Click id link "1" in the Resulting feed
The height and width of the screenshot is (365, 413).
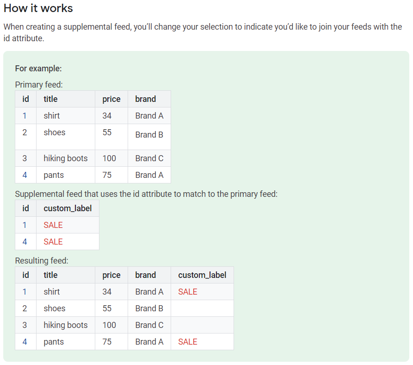point(25,291)
